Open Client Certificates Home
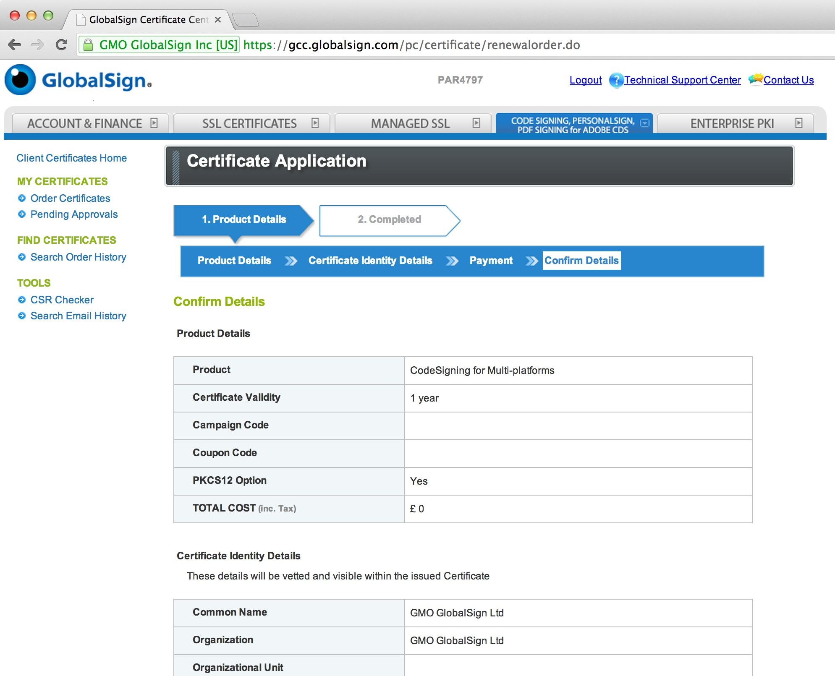The image size is (835, 676). (x=71, y=158)
